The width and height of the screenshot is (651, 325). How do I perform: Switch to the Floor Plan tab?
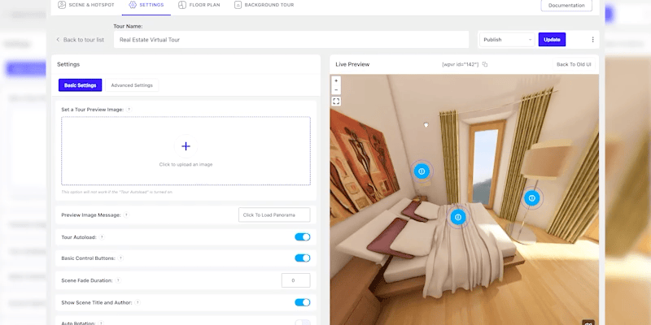tap(199, 5)
